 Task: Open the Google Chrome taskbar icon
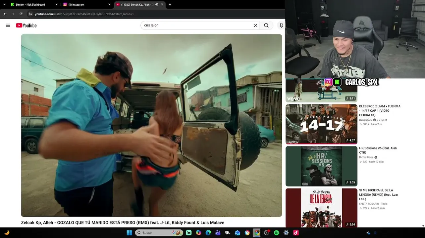pos(257,233)
